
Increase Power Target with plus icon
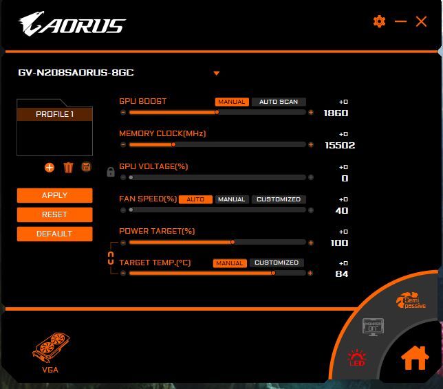click(311, 243)
